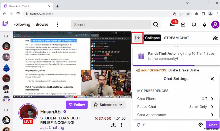220x131 pixels.
Task: Click PandaTheftAuto gifting subs banner
Action: (x=176, y=56)
